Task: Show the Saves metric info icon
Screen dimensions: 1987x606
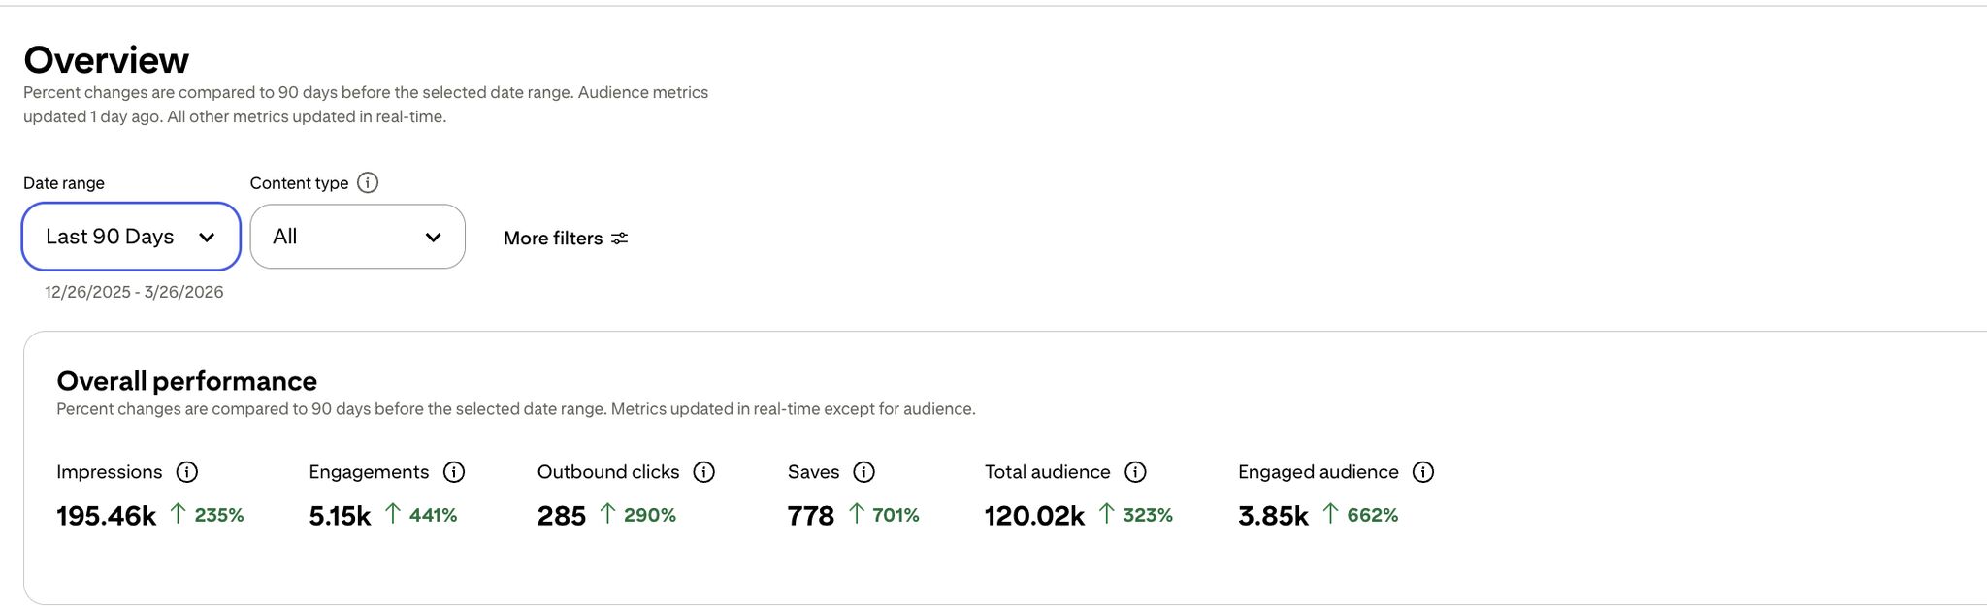Action: 863,472
